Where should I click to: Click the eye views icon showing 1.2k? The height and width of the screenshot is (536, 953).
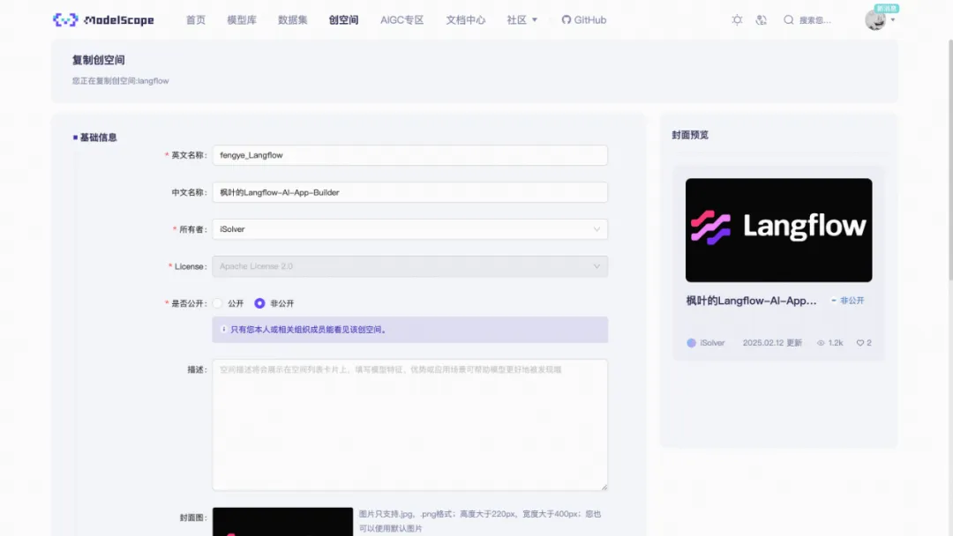click(x=820, y=343)
